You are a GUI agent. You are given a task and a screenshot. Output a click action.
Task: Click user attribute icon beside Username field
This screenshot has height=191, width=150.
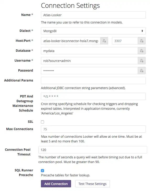coord(142,61)
